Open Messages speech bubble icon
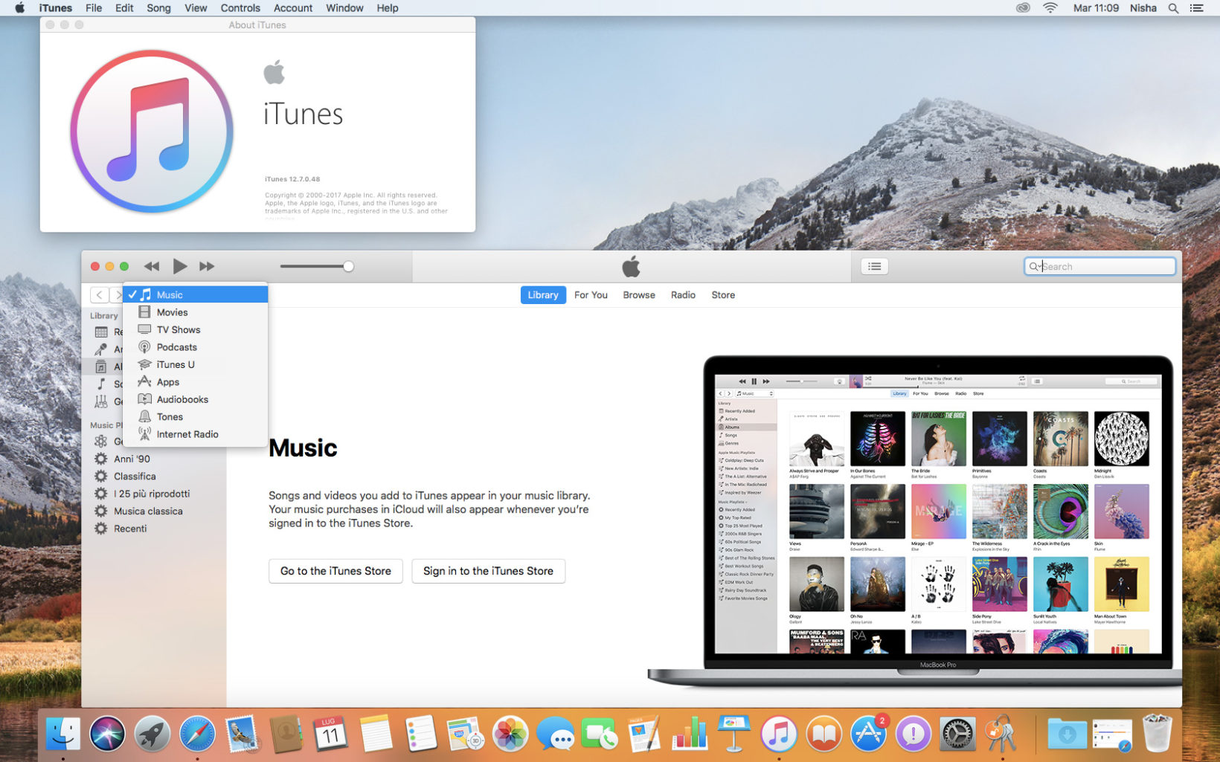Image resolution: width=1220 pixels, height=762 pixels. coord(555,734)
